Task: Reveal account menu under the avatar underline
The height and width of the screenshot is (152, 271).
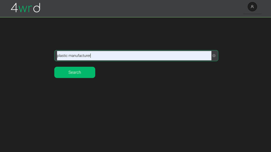Action: click(252, 7)
